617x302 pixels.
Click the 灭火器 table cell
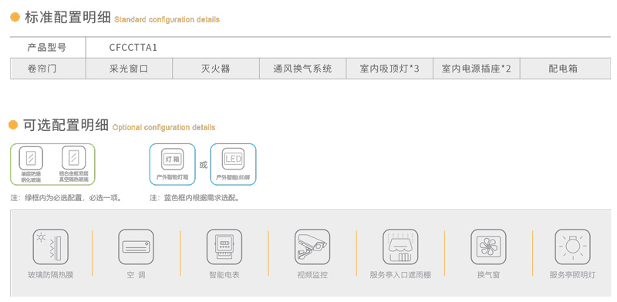tap(216, 69)
